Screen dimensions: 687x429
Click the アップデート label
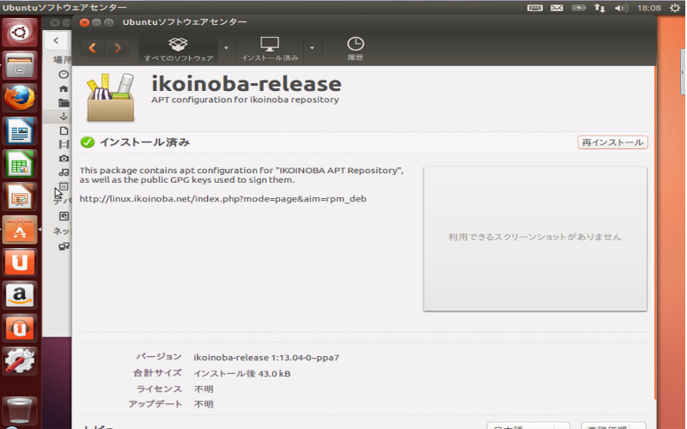point(155,404)
